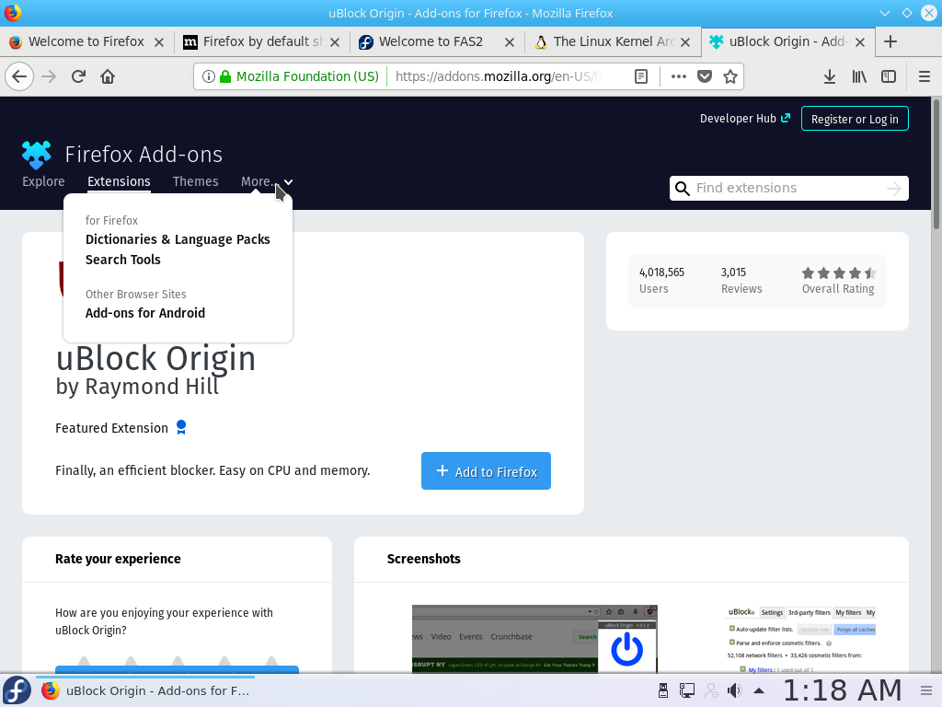The width and height of the screenshot is (942, 707).
Task: Open the uBlock popup screenshot thumbnail
Action: click(x=534, y=639)
